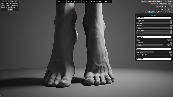The image size is (173, 97).
Task: Click the blue Z rotation value field
Action: pyautogui.click(x=85, y=2)
